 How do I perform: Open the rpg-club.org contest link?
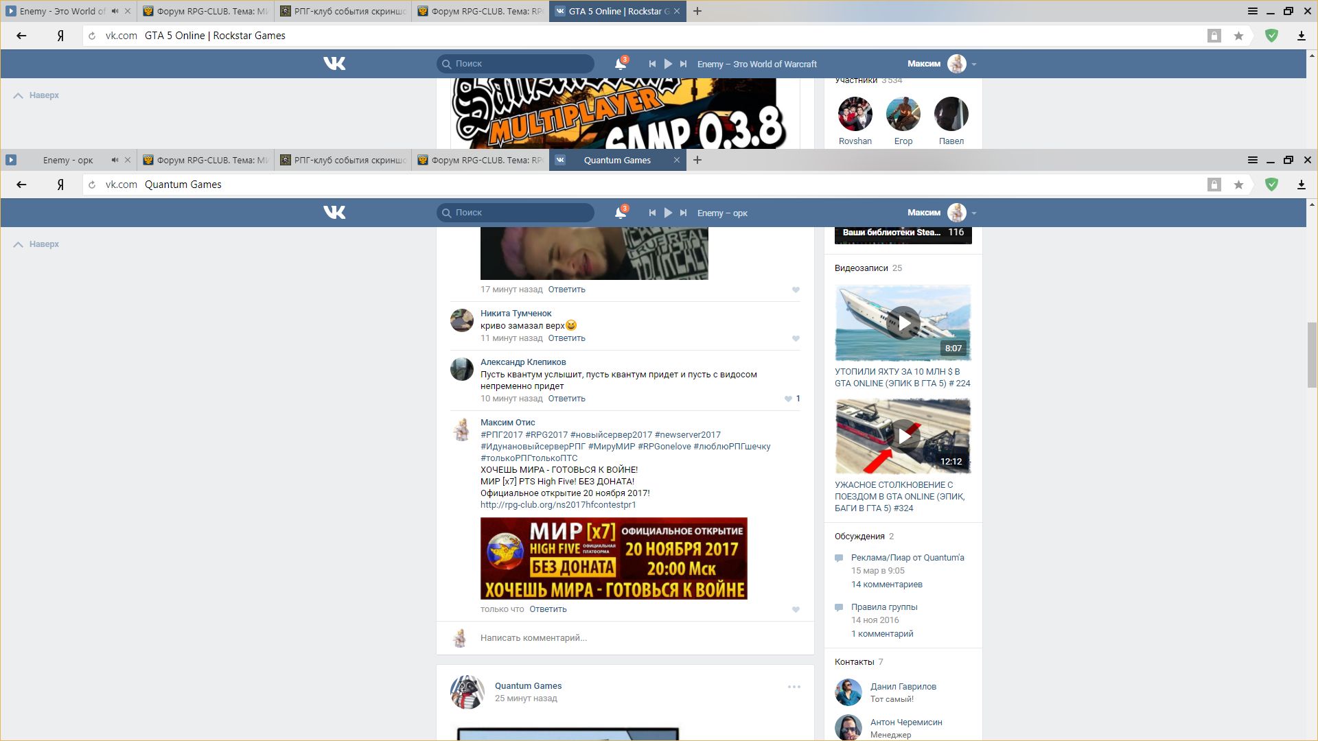coord(558,505)
